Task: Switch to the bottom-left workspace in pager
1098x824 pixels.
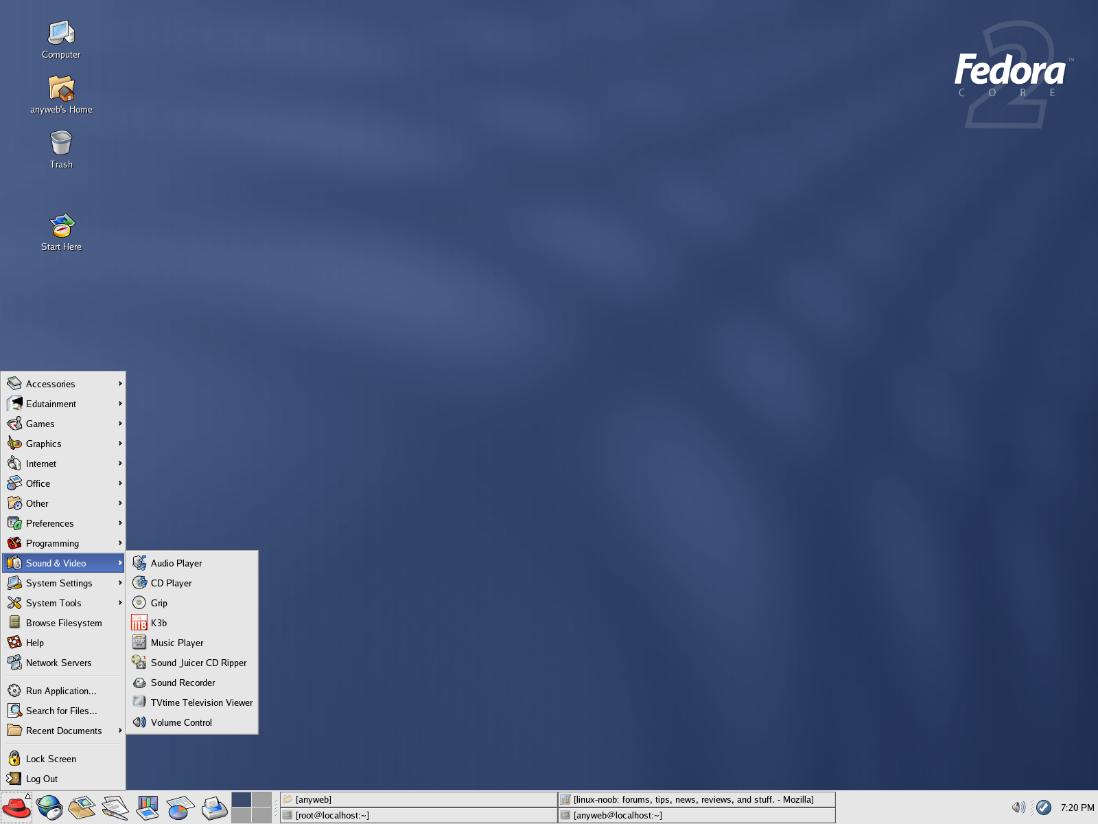Action: (x=242, y=815)
